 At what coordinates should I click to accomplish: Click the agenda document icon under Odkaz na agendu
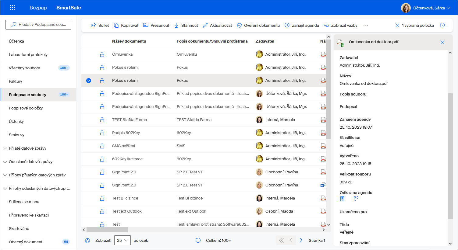click(x=342, y=199)
